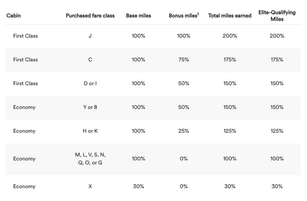Viewport: 307px width, 201px height.
Task: Click the 30% Elite-Qualifying Miles value
Action: click(x=277, y=186)
